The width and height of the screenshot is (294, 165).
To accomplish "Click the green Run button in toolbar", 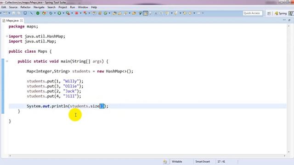I will tap(59, 13).
